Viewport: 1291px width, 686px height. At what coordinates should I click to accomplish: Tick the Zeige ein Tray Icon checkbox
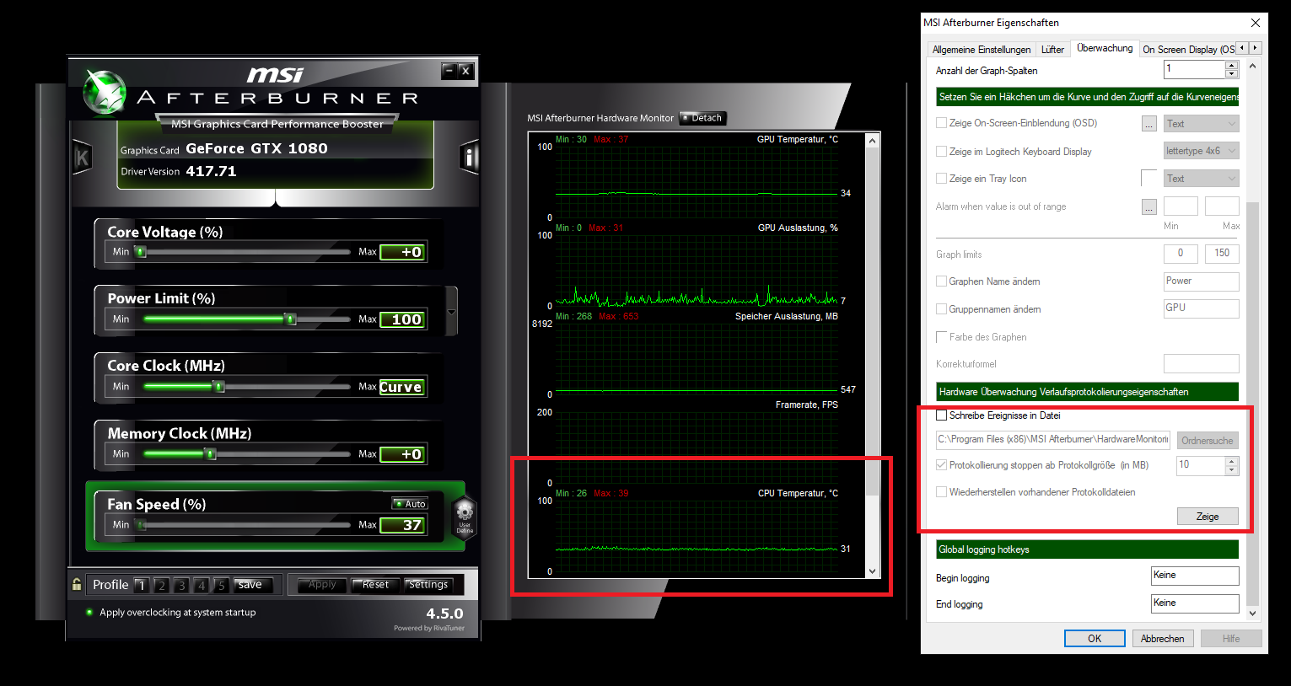tap(941, 179)
